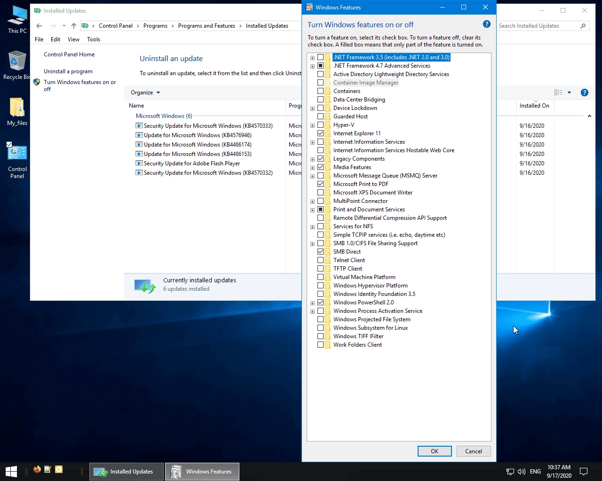Click Programs and Features breadcrumb
Screen dimensions: 602x481
pyautogui.click(x=206, y=26)
